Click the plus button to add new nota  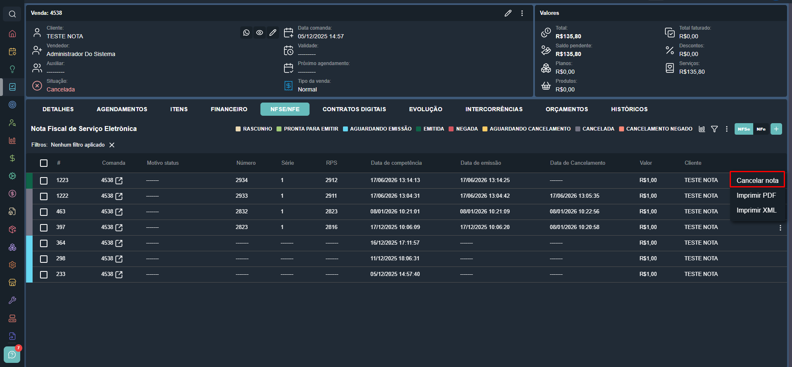pyautogui.click(x=776, y=129)
